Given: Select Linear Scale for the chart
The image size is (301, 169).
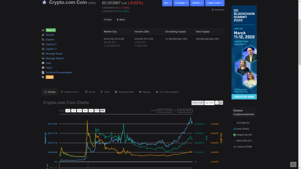Looking at the screenshot, I should pos(198,103).
